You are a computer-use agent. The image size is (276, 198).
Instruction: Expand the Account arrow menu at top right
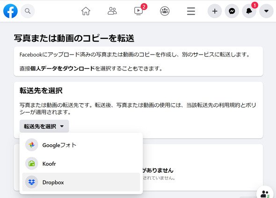click(x=266, y=11)
